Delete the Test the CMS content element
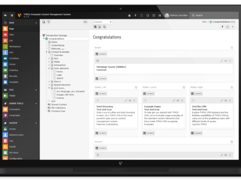Screen dimensions: 241x181 click(230, 100)
